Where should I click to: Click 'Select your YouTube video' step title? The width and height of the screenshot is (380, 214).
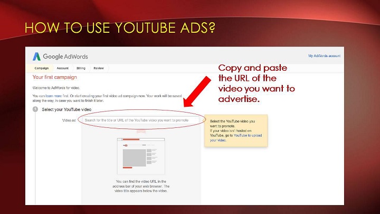pyautogui.click(x=66, y=109)
